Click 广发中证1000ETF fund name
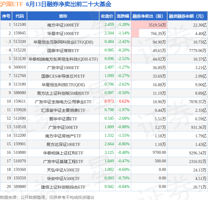Screen dimensions: 208x200 63,68
